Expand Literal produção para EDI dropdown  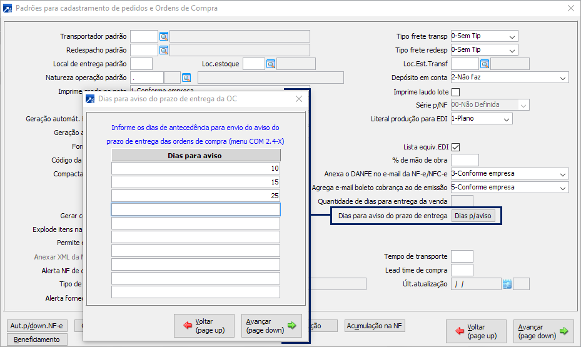click(507, 119)
